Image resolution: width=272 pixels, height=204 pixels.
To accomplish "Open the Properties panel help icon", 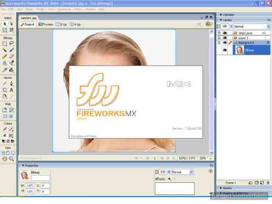I will (x=210, y=171).
